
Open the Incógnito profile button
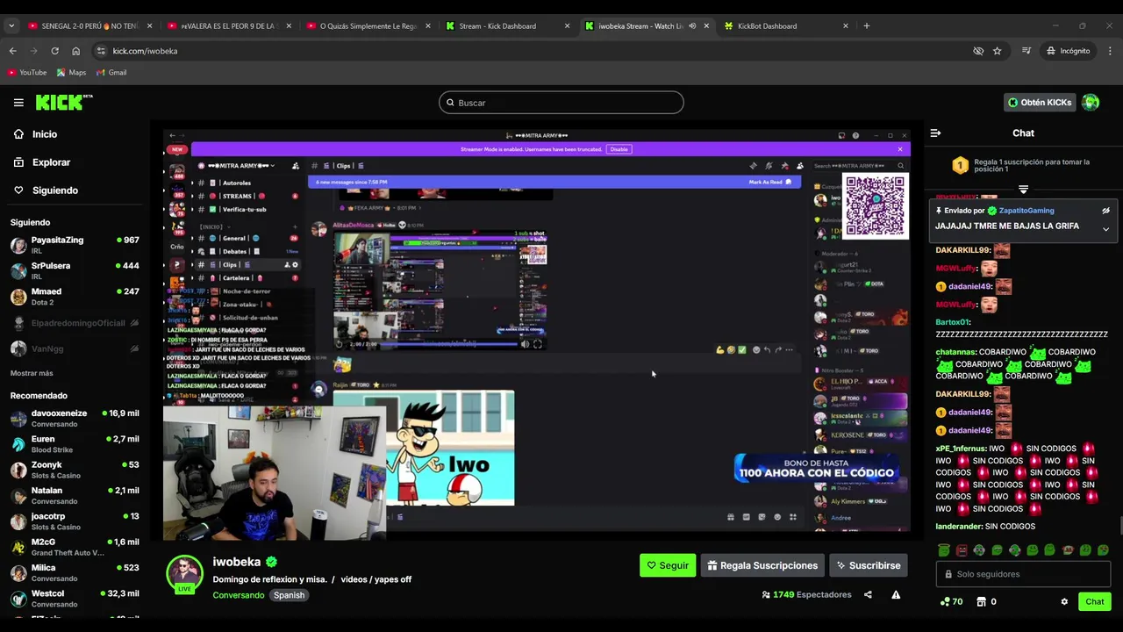1068,51
